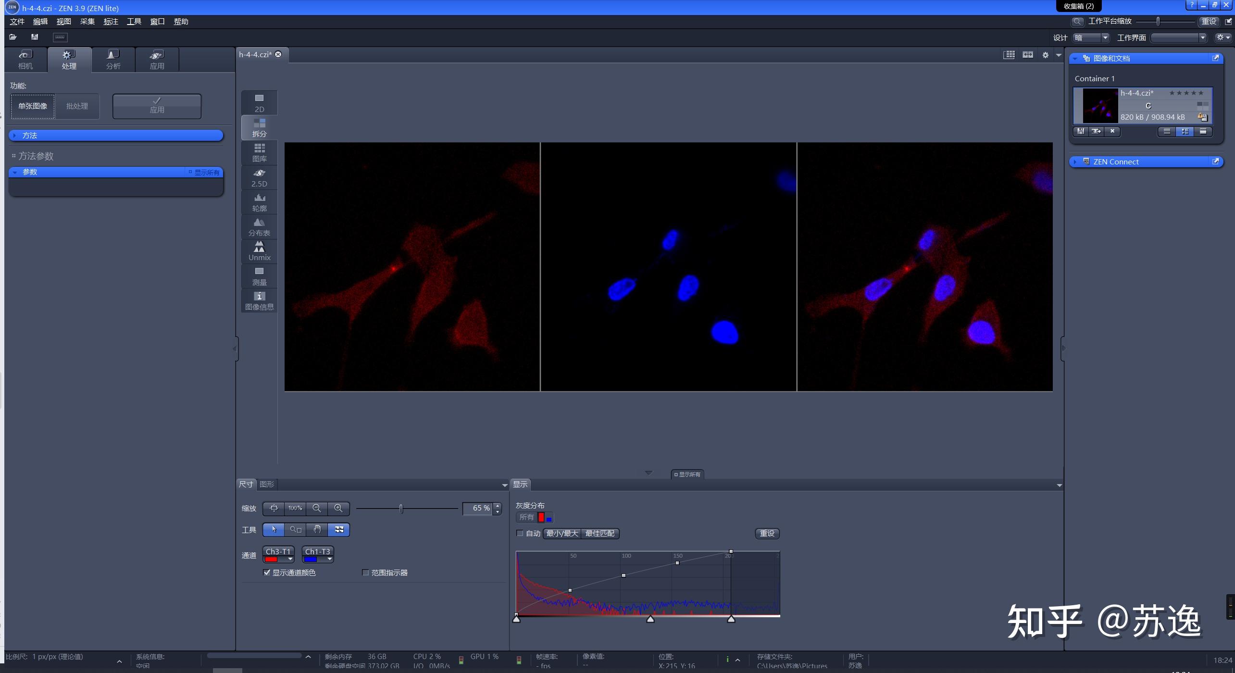Open the 2.5D view icon
The height and width of the screenshot is (673, 1235).
pyautogui.click(x=259, y=177)
